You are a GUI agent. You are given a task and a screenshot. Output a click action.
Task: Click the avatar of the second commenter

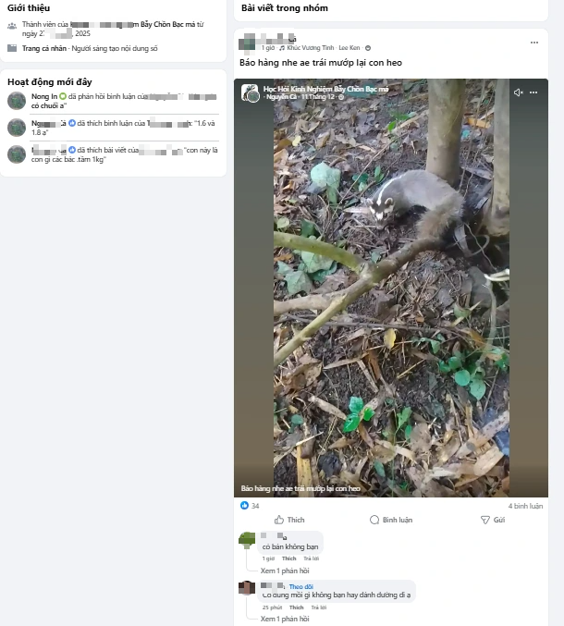pyautogui.click(x=247, y=588)
